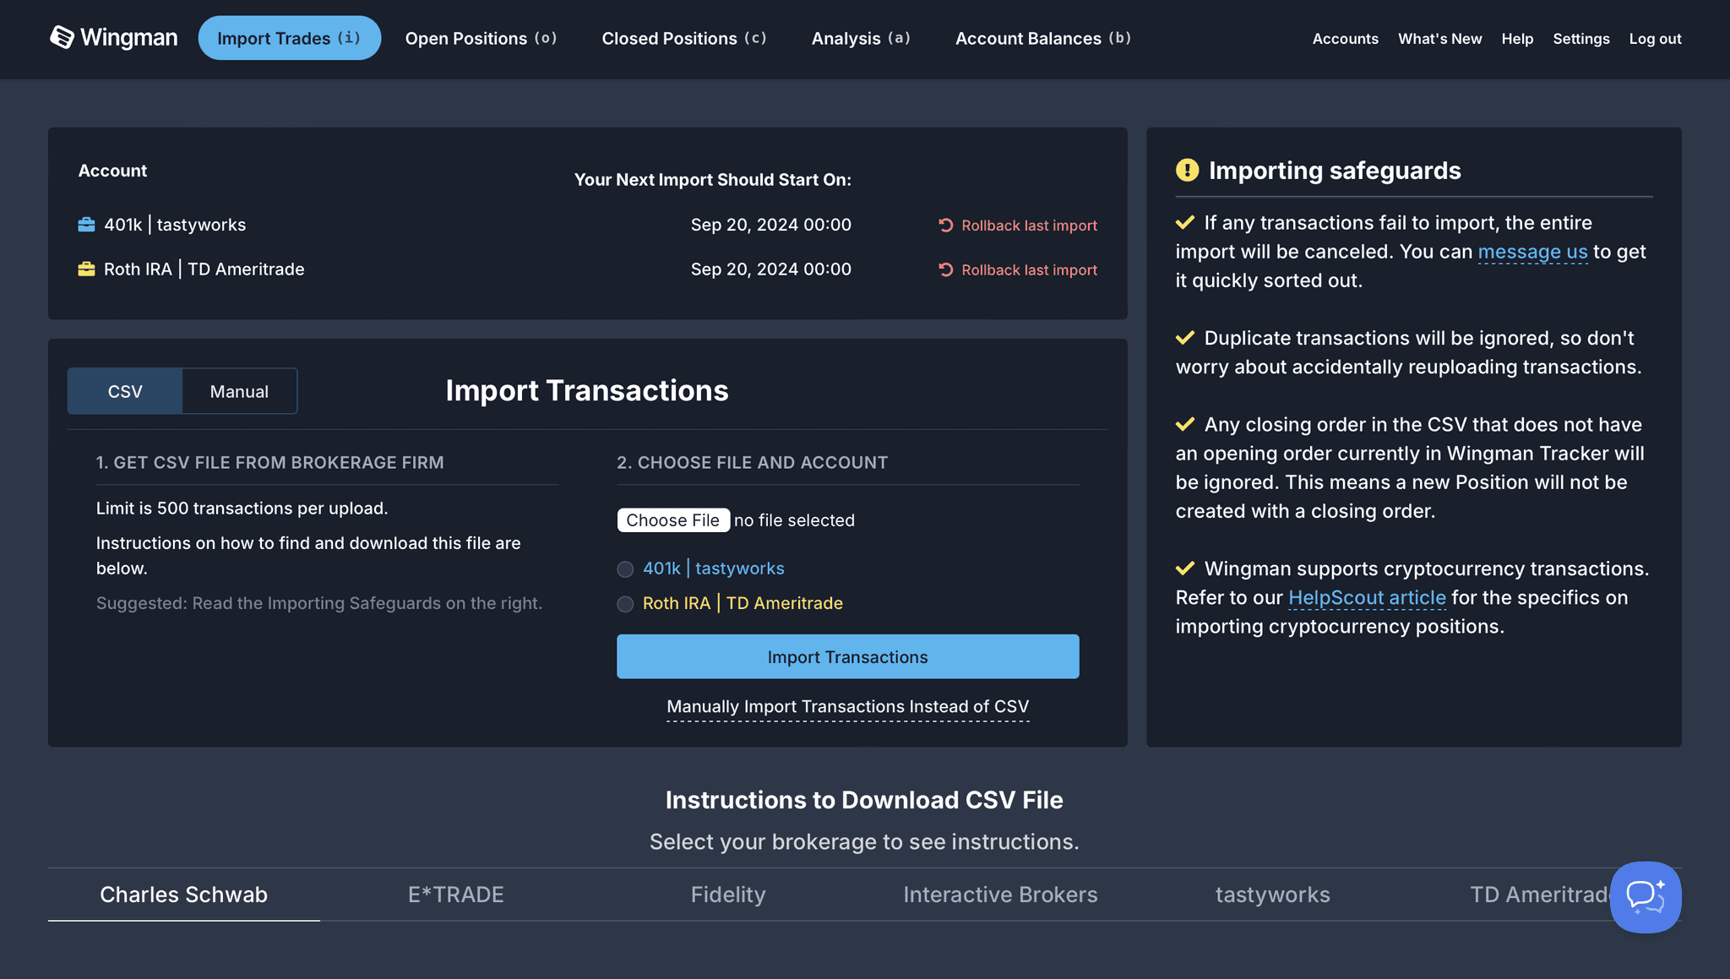The width and height of the screenshot is (1730, 979).
Task: Open the chat support bubble icon
Action: [x=1645, y=897]
